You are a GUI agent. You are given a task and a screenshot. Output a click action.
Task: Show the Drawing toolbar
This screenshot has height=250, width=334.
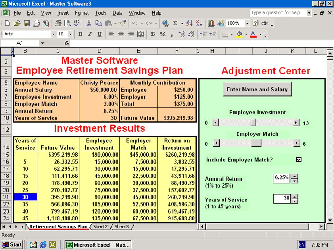[x=221, y=23]
